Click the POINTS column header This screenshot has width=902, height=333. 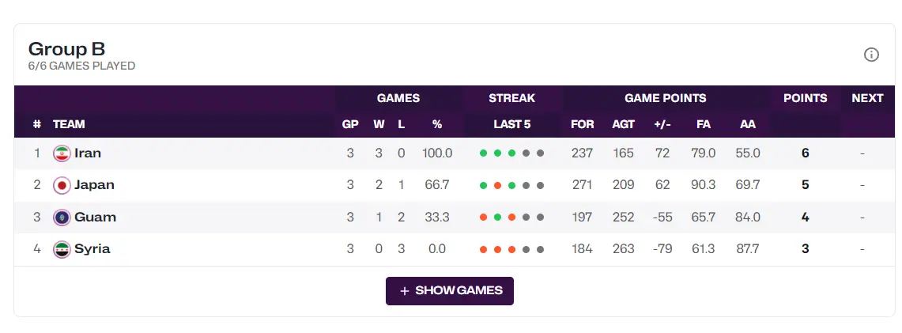click(x=805, y=99)
